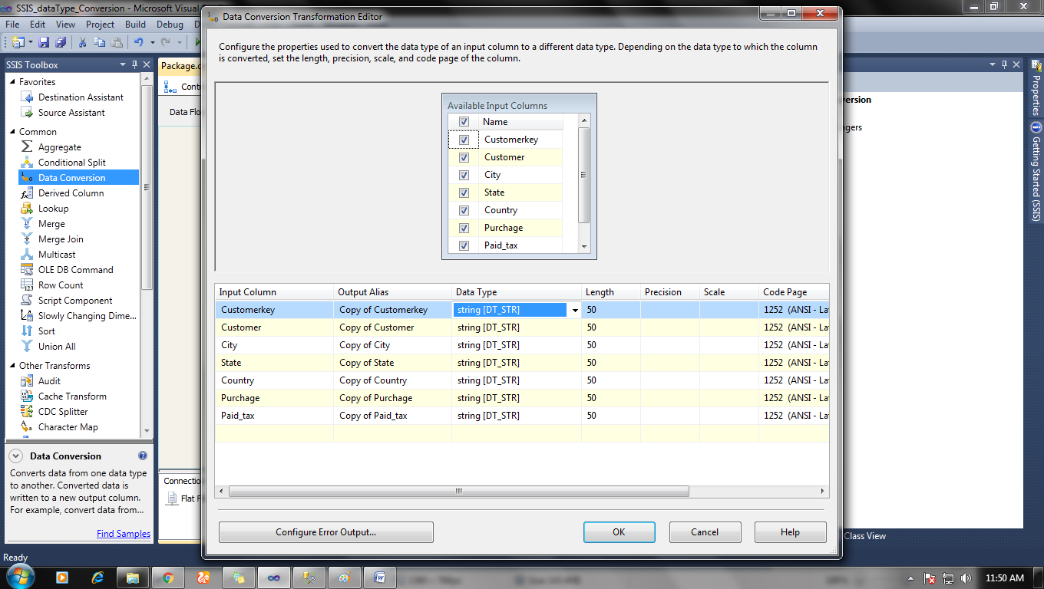Click the OK button
Screen dimensions: 1044x589
619,532
